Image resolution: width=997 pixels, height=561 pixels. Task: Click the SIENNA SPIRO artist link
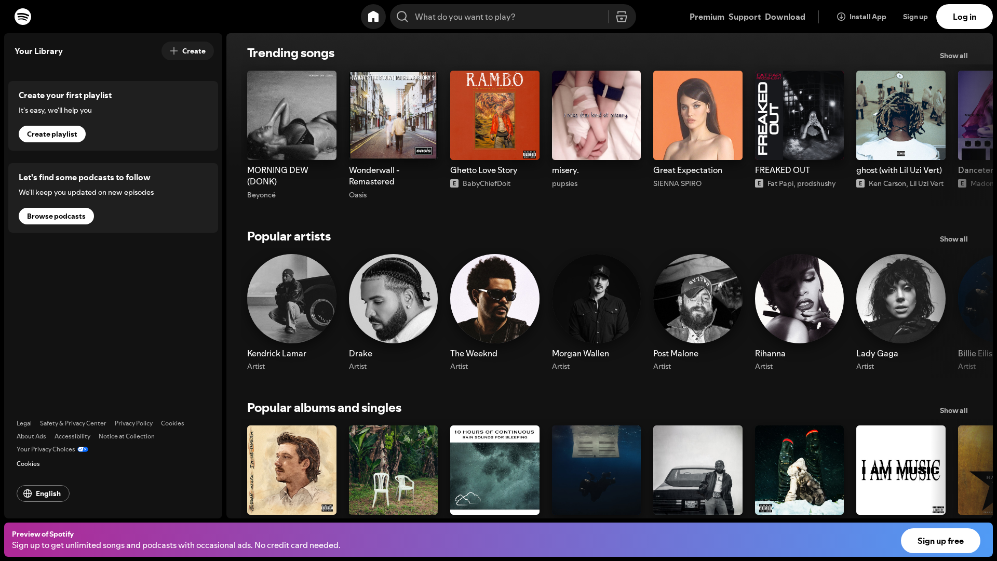677,183
